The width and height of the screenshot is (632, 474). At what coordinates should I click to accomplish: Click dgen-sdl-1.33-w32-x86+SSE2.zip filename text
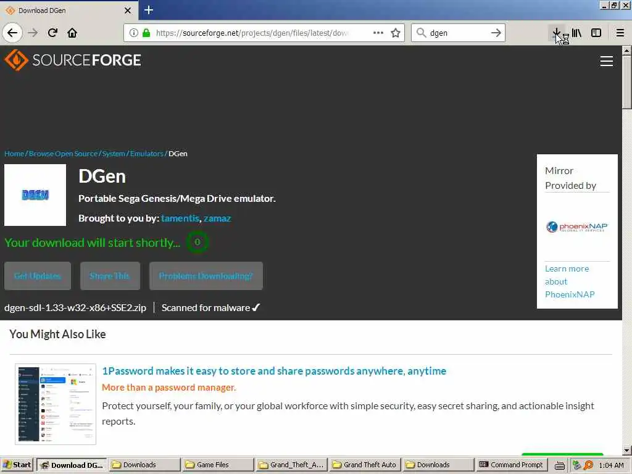pos(75,307)
